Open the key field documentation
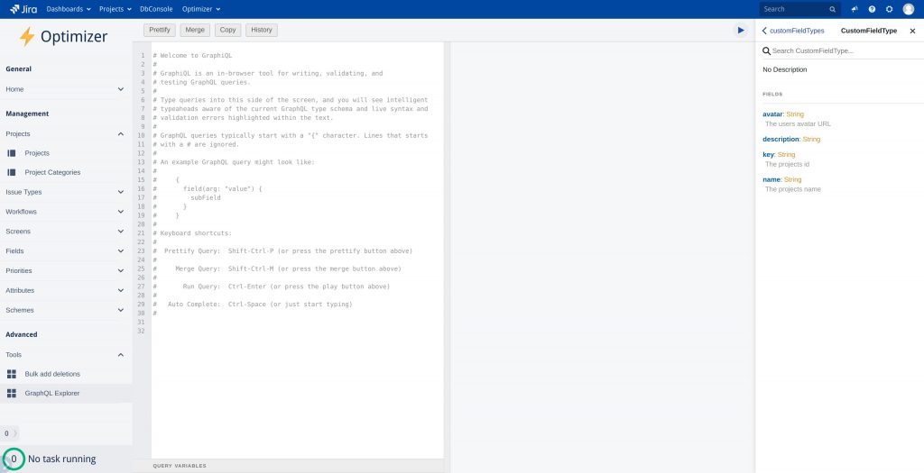This screenshot has width=924, height=473. [768, 155]
